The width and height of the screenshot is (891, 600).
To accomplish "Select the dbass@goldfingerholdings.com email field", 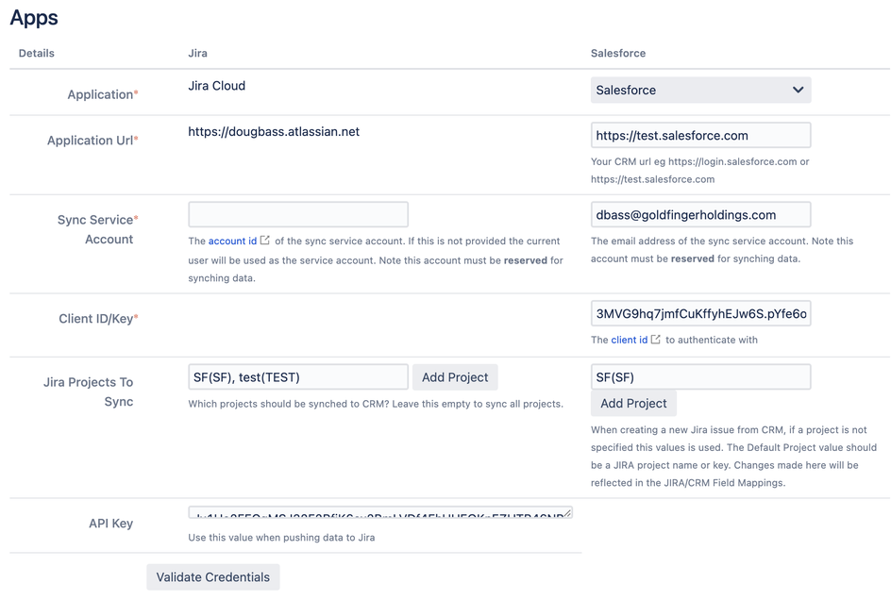I will (700, 215).
